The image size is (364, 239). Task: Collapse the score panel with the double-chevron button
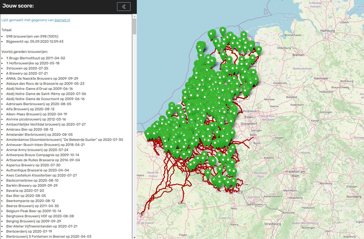click(124, 7)
